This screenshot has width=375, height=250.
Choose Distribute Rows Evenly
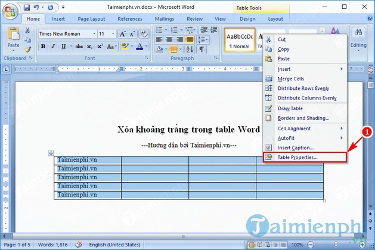click(305, 88)
